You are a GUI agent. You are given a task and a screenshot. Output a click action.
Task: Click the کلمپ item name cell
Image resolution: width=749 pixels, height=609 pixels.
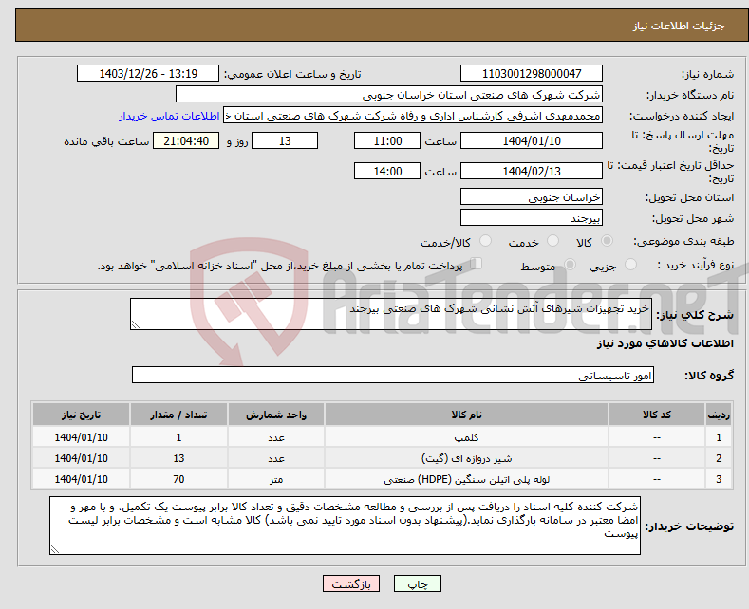466,437
